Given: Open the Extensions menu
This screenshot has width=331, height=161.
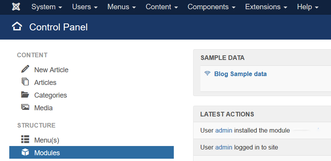Looking at the screenshot, I should tap(266, 7).
